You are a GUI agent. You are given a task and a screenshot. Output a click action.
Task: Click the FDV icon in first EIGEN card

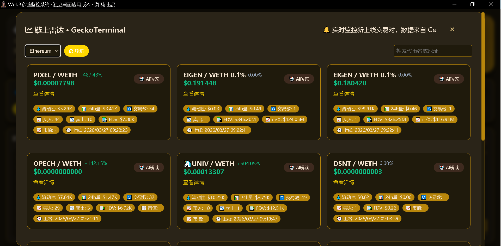point(219,119)
